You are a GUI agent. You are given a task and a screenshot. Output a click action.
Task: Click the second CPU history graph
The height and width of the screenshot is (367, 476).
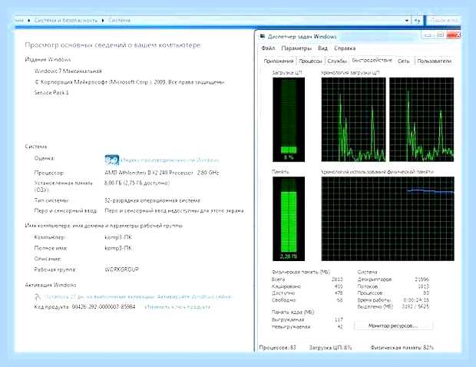click(x=421, y=120)
